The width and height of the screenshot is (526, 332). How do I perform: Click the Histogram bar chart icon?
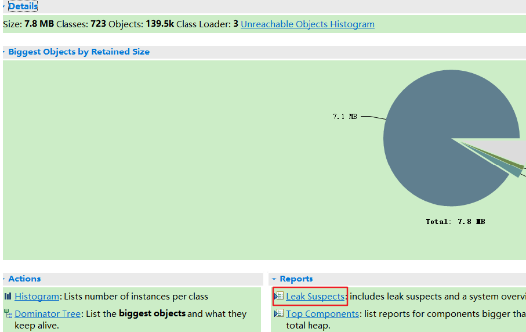8,296
